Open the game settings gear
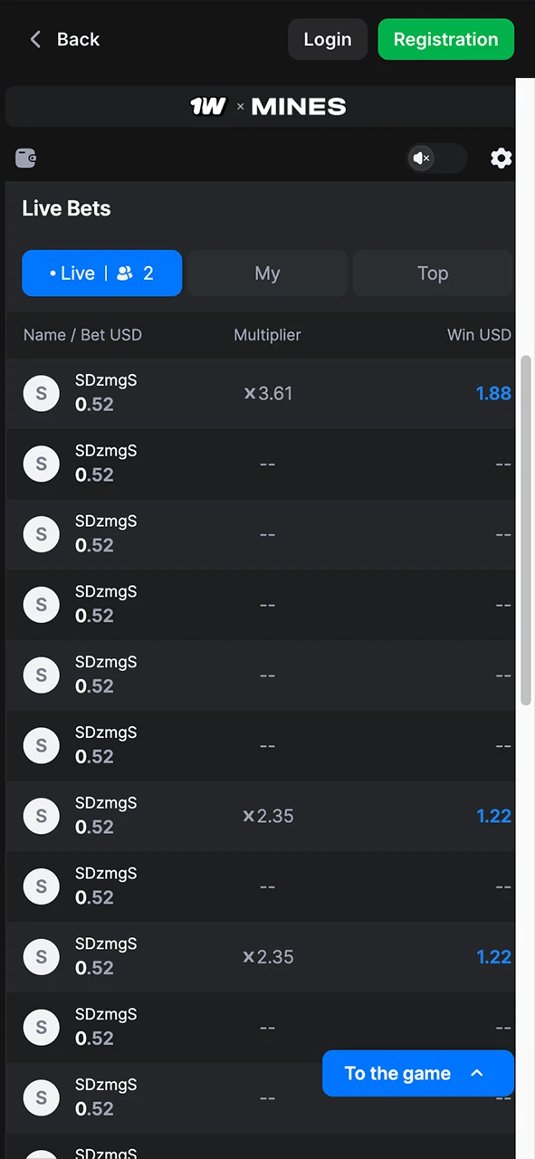 coord(502,158)
